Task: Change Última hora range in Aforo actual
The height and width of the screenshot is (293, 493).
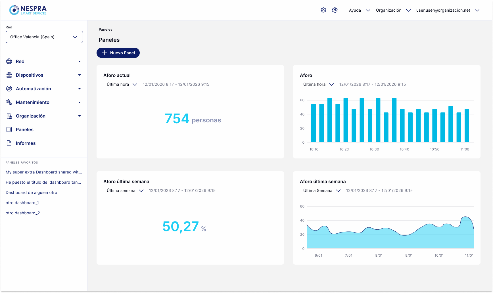Action: [122, 84]
